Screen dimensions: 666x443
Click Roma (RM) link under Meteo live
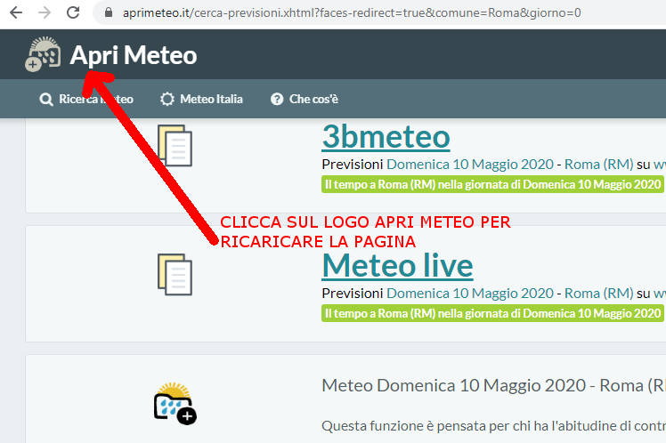[599, 294]
